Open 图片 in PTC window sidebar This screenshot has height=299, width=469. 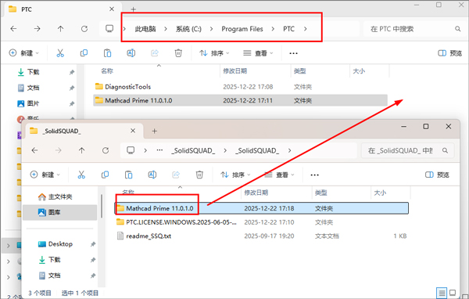(33, 103)
